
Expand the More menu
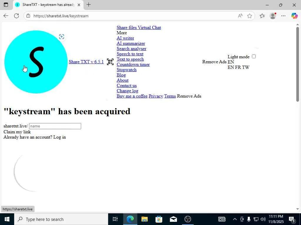pos(122,33)
